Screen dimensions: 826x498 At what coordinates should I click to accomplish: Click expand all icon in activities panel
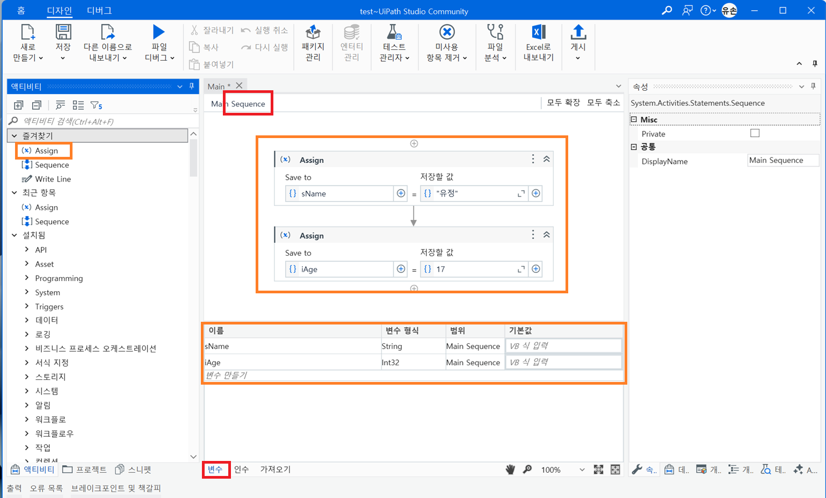(x=19, y=105)
